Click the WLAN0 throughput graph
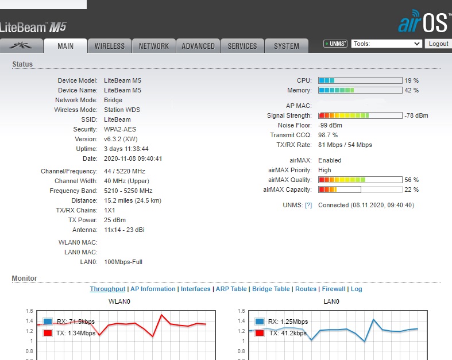 pyautogui.click(x=126, y=335)
